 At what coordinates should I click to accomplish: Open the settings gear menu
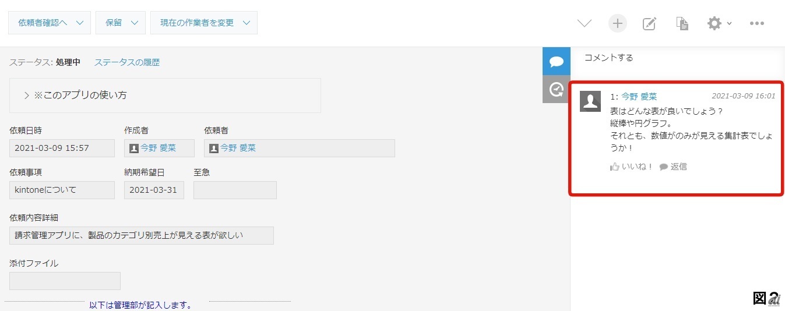pyautogui.click(x=718, y=23)
